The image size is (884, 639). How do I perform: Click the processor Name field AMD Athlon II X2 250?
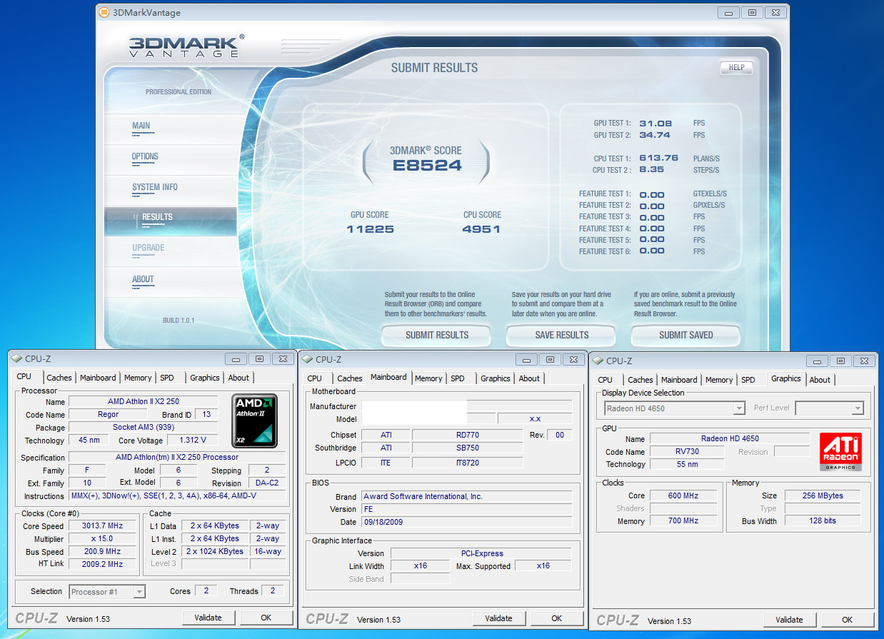[x=143, y=401]
